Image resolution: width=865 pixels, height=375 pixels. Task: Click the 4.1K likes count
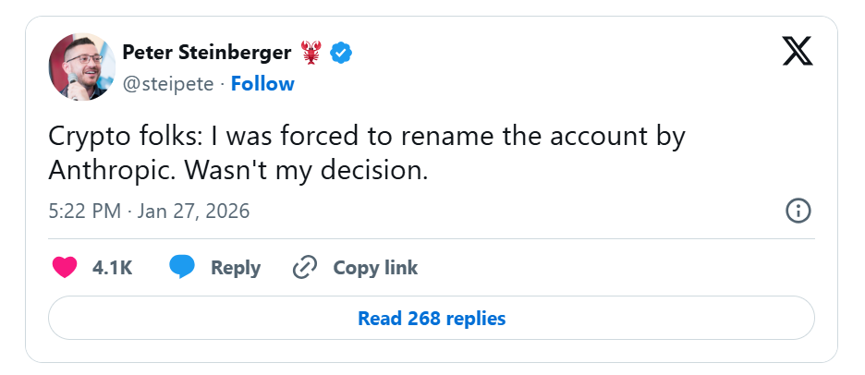pyautogui.click(x=113, y=268)
